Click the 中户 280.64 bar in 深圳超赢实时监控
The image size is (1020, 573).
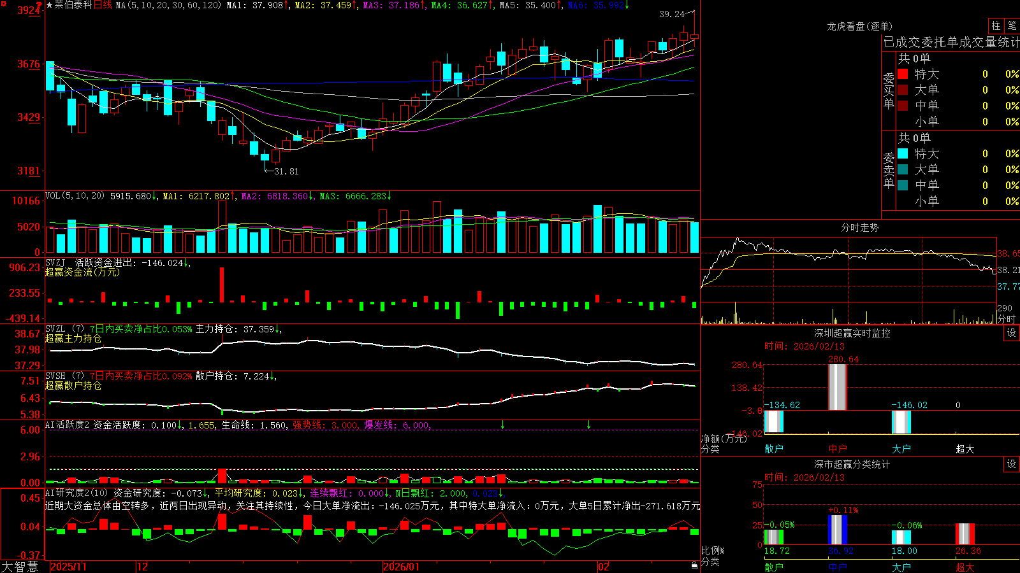(x=837, y=387)
